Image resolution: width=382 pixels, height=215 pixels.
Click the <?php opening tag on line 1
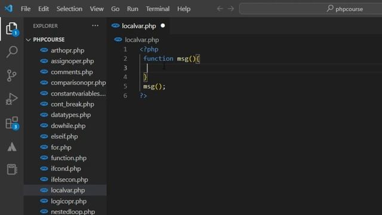tap(149, 49)
